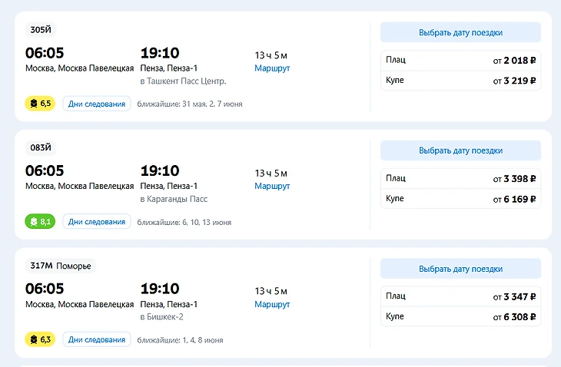Click Выбрать дату поездки for train 305Й

pyautogui.click(x=460, y=32)
